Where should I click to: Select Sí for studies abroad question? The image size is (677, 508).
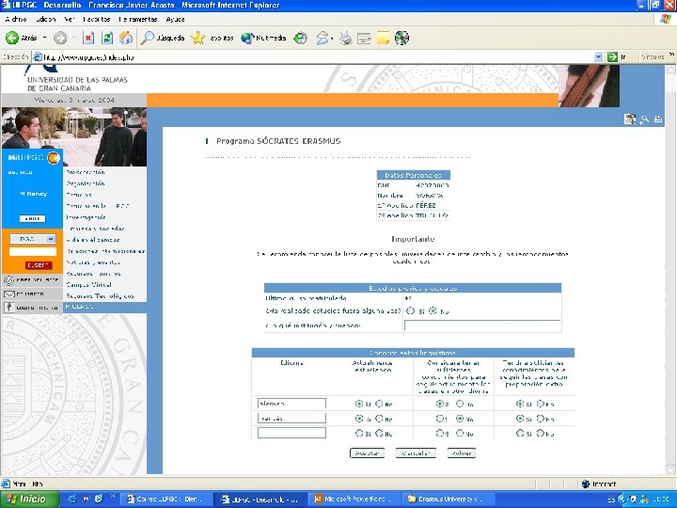coord(411,310)
